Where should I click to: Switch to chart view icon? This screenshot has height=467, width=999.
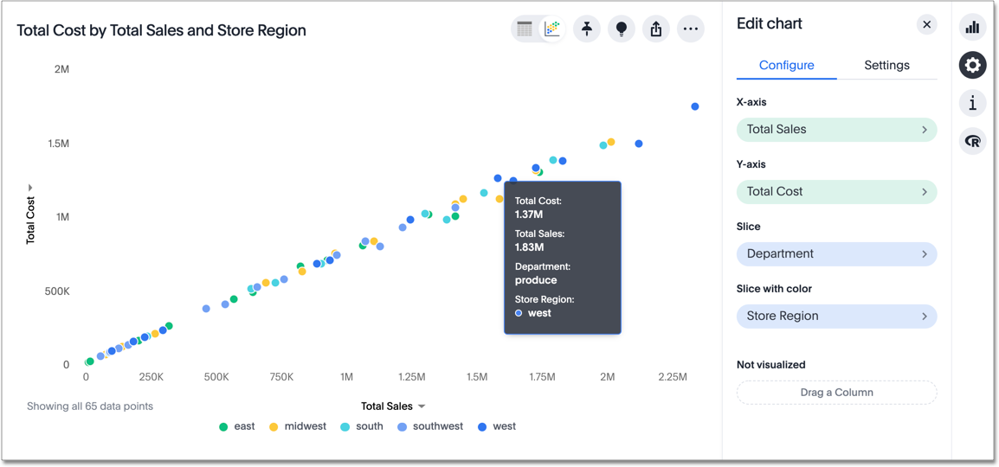[x=551, y=29]
